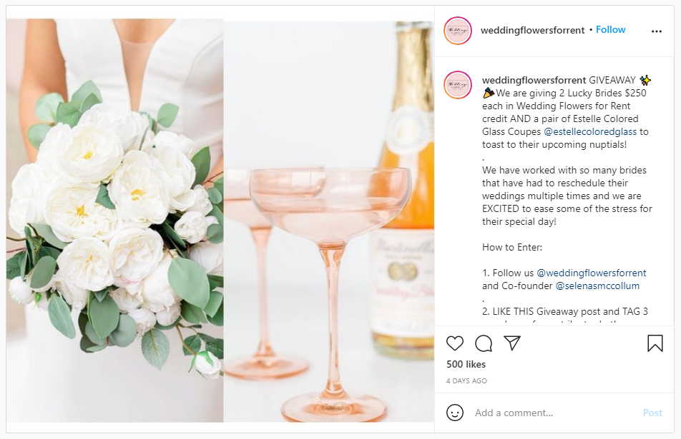Click weddingflowersforrent avatar in post header

click(457, 31)
